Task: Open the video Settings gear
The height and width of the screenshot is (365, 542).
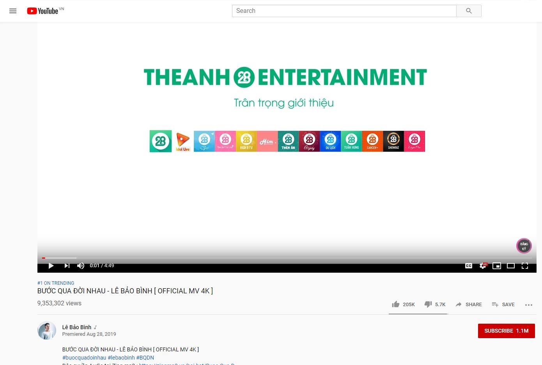Action: (x=483, y=265)
